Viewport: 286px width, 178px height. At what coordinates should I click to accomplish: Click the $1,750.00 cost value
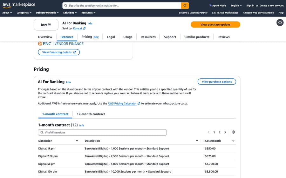click(211, 164)
